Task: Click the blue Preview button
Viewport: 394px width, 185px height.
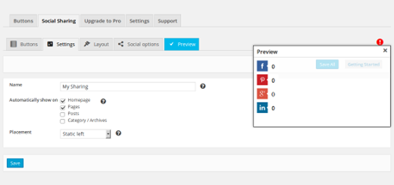Action: click(182, 44)
